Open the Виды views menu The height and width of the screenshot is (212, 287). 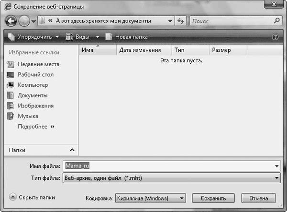tap(82, 37)
